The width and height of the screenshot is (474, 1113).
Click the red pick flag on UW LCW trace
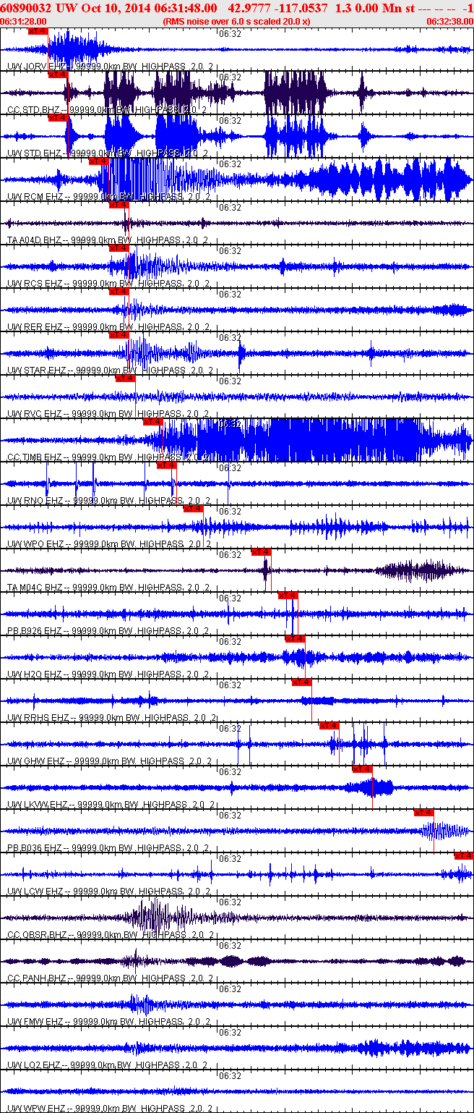(x=463, y=856)
